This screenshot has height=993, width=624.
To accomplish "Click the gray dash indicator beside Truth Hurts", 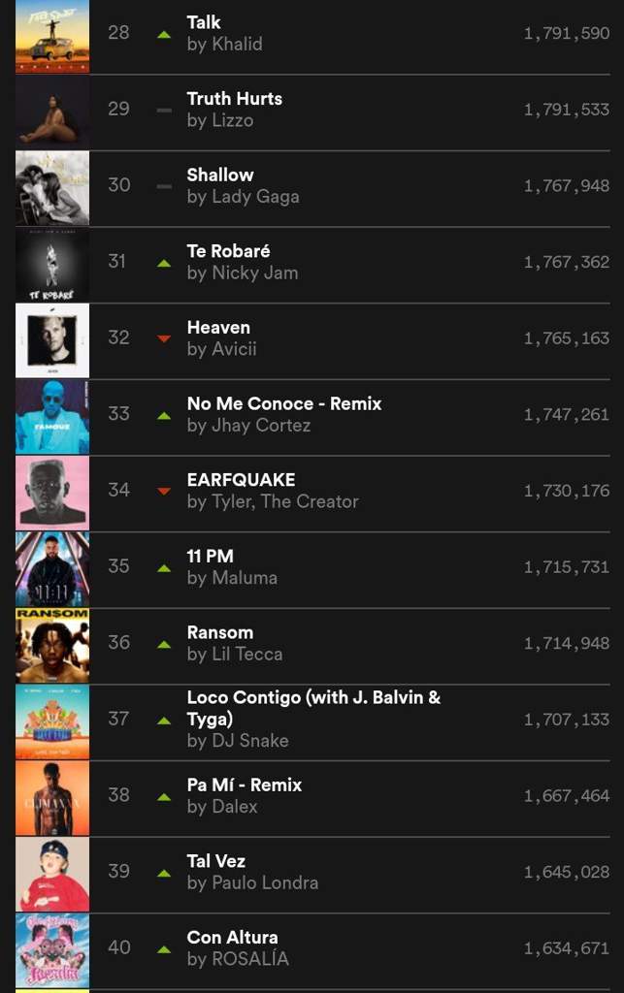I will coord(164,111).
